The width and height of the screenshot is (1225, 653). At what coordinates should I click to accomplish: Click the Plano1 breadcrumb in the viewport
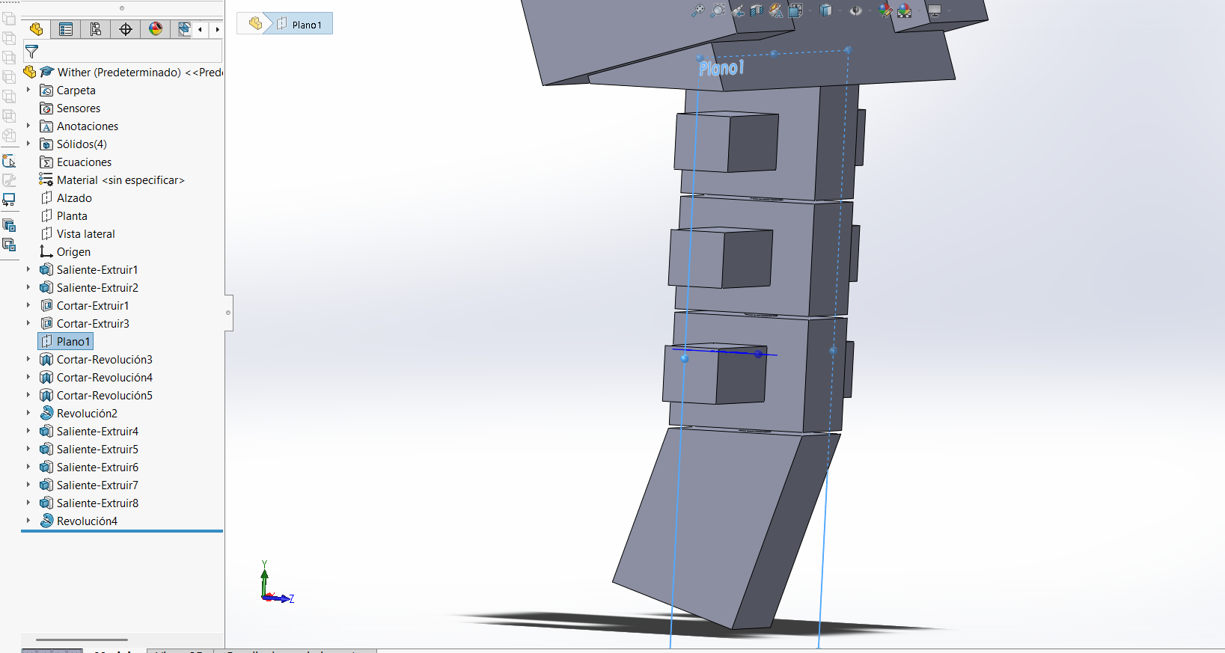[x=299, y=25]
